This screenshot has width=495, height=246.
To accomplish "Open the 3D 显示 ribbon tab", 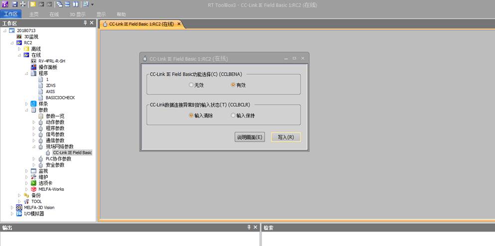I will click(77, 14).
